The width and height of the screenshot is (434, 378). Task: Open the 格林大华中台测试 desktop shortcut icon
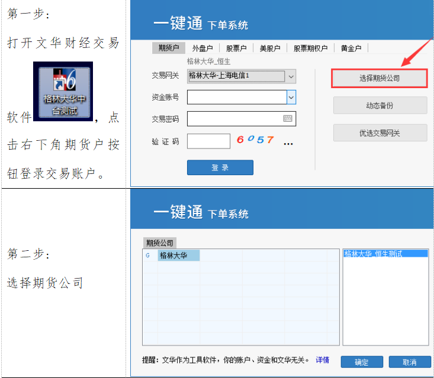point(64,92)
